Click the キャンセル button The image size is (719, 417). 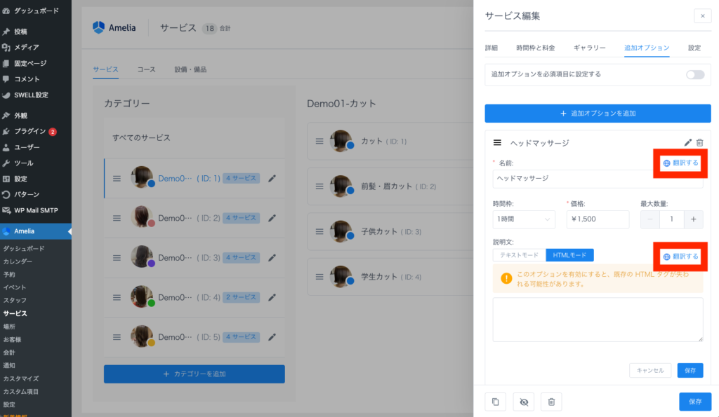[x=650, y=370]
